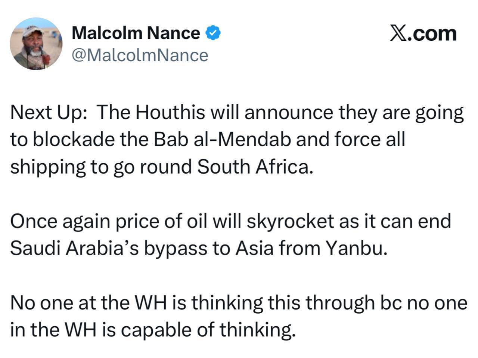This screenshot has height=358, width=478.
Task: Click the words "South Africa."
Action: (254, 167)
